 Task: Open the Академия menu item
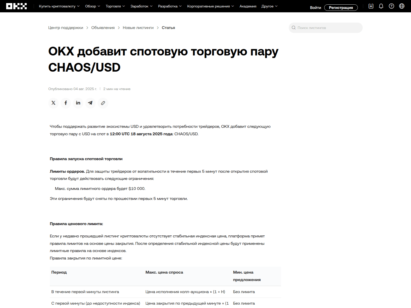248,6
